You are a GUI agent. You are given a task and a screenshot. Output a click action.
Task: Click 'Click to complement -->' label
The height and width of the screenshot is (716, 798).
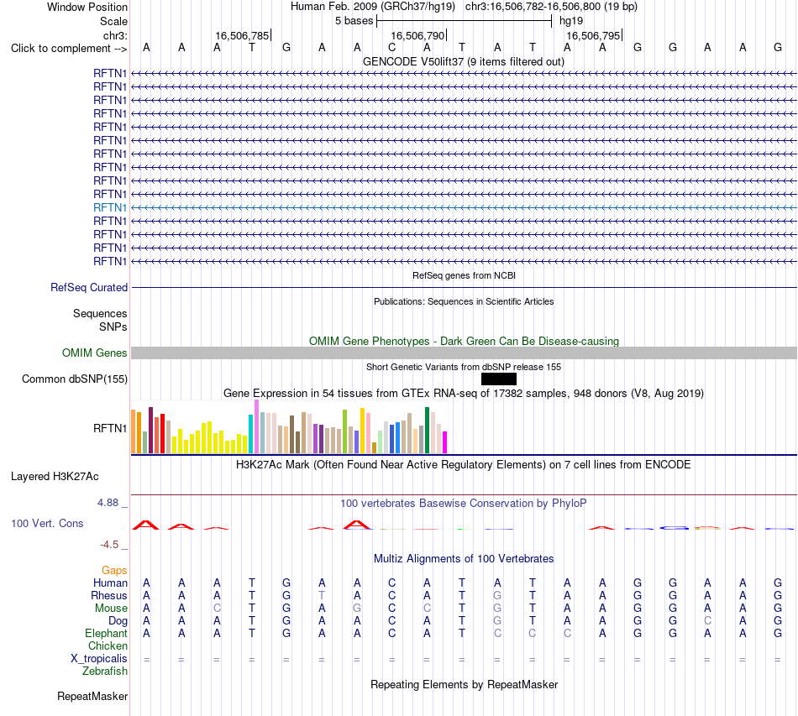[x=69, y=49]
